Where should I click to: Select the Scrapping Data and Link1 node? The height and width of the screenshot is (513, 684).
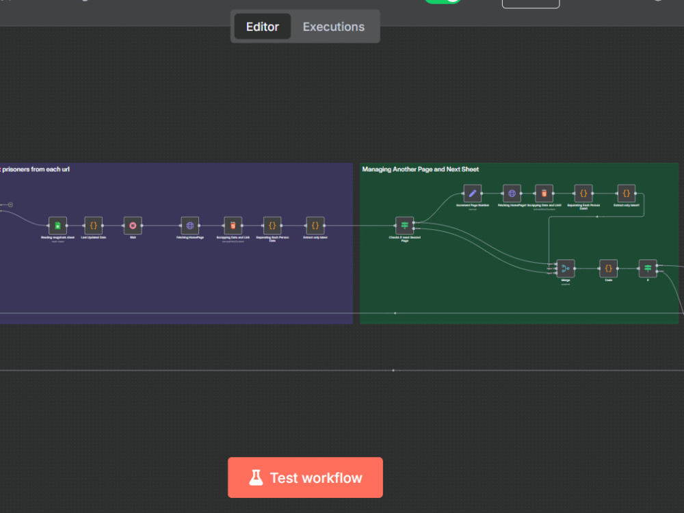tap(544, 194)
